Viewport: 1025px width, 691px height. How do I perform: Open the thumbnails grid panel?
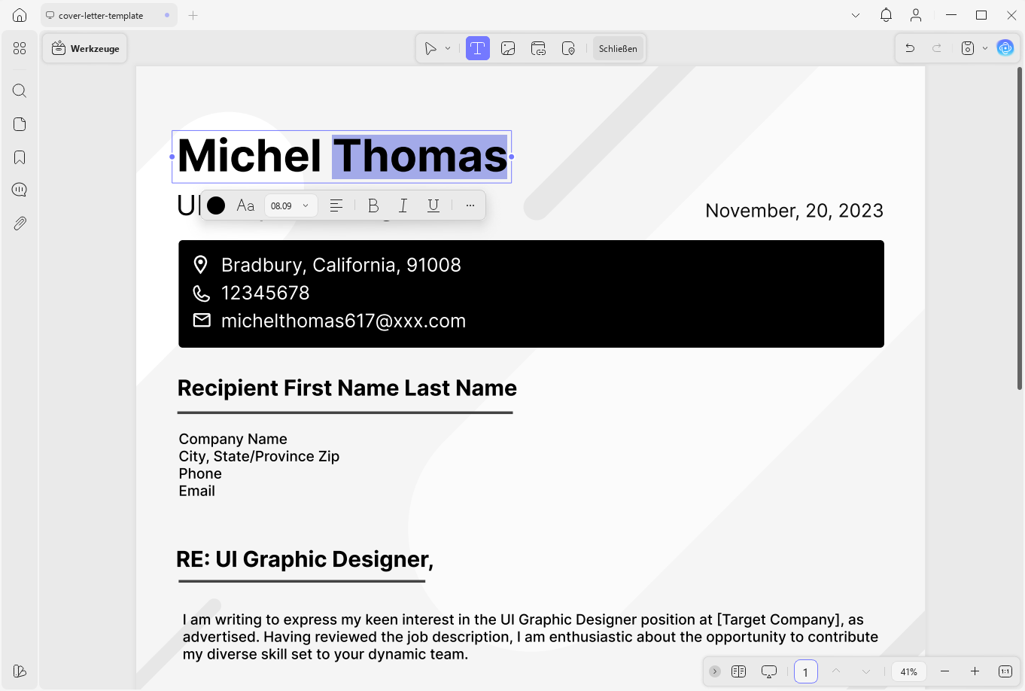click(x=20, y=48)
